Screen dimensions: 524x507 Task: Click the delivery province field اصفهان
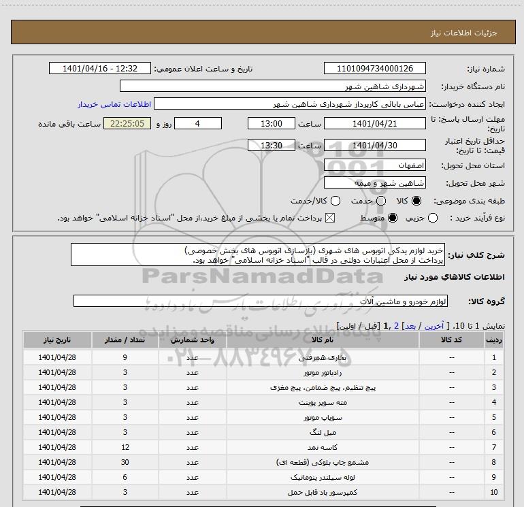[374, 165]
